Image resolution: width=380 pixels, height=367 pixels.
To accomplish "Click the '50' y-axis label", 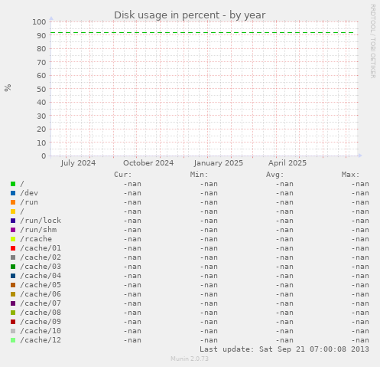I will [41, 89].
